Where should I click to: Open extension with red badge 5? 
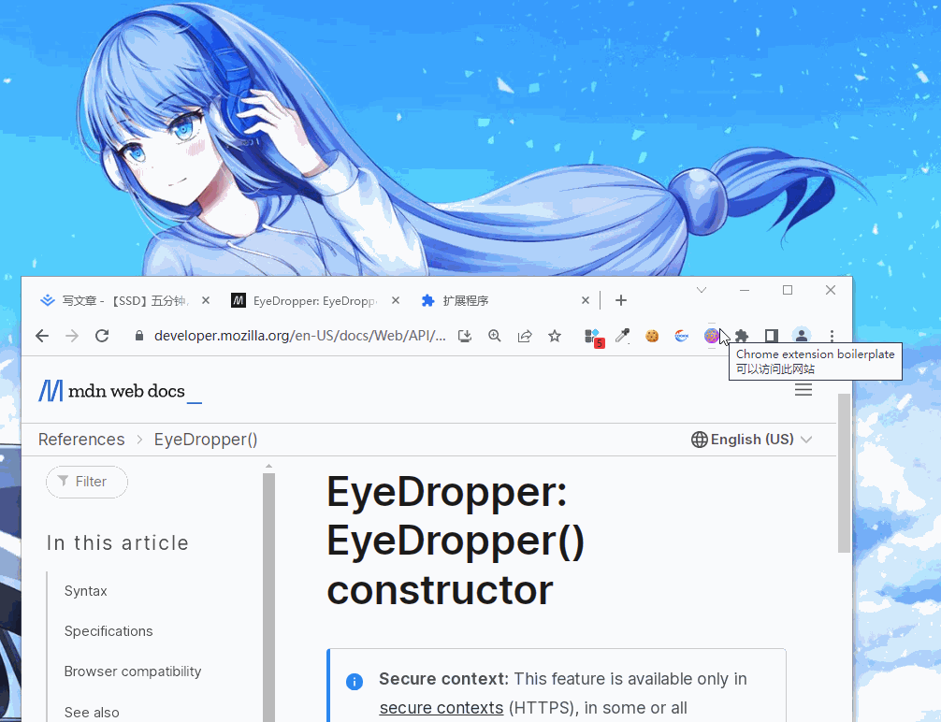point(594,338)
